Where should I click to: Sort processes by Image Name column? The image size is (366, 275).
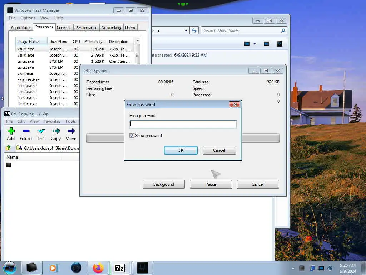(x=31, y=42)
